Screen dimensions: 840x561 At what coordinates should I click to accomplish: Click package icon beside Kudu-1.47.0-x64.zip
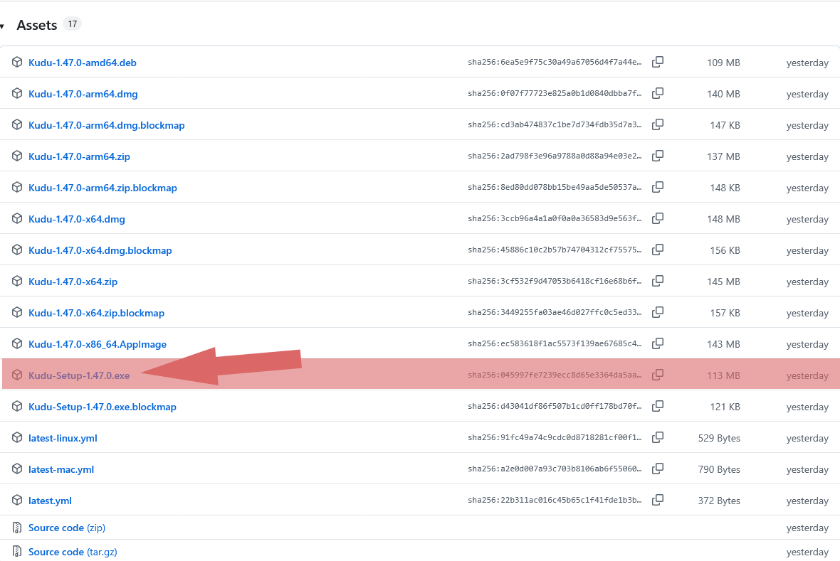click(x=17, y=281)
